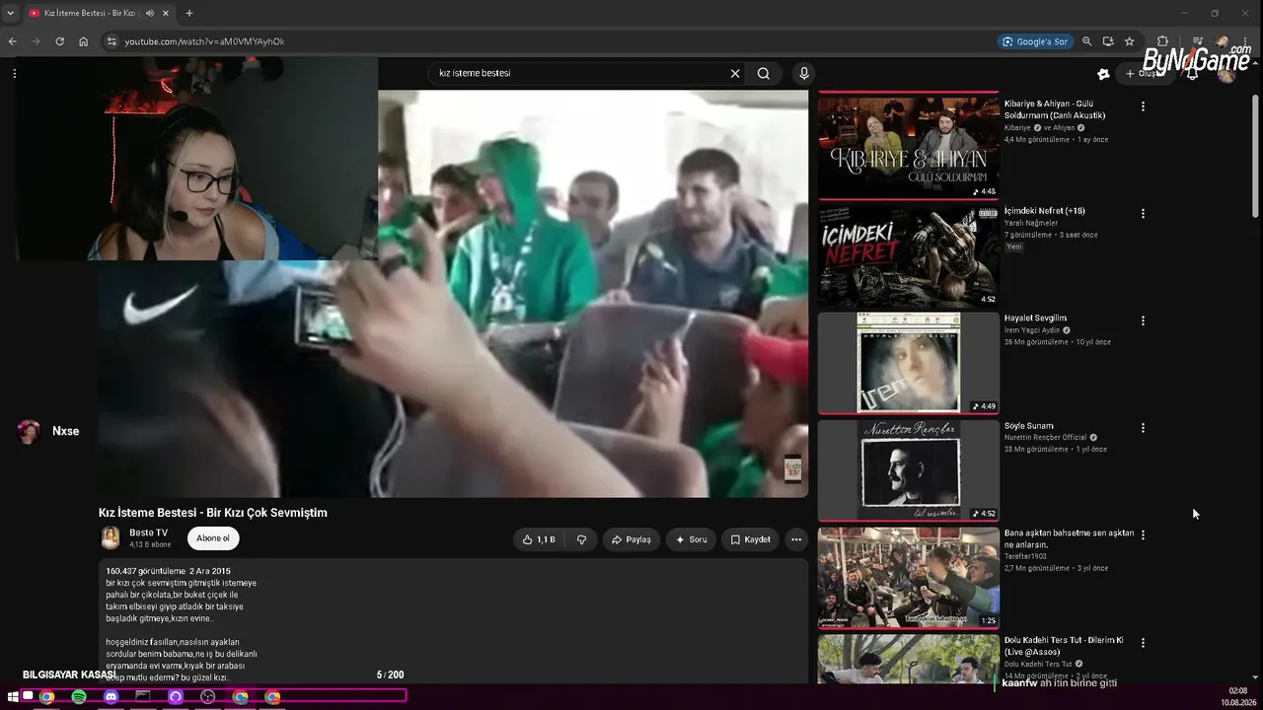Open options for Dolu Kadehi Ters Tut
Screen dimensions: 1263x710
(x=1143, y=642)
